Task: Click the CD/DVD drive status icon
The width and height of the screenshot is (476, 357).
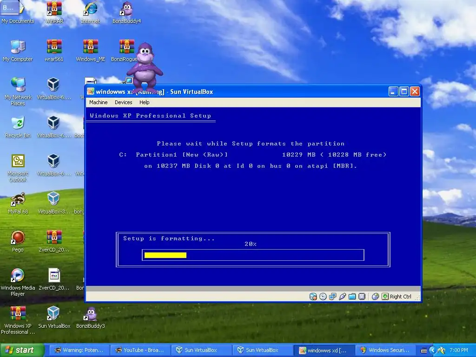Action: pos(323,296)
